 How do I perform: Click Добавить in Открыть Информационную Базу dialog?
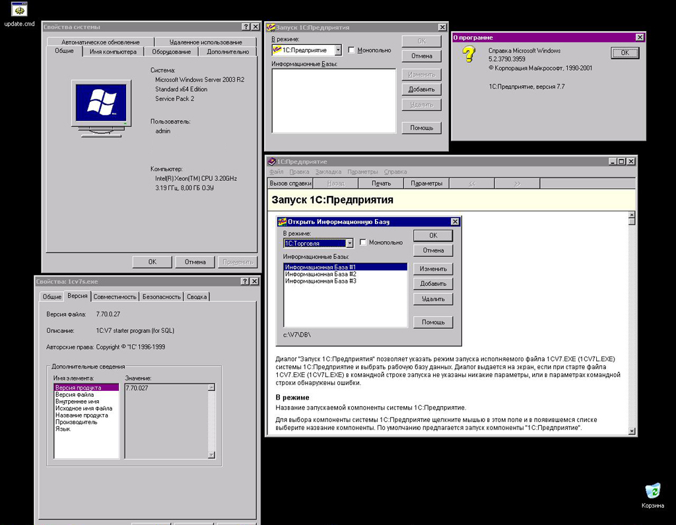[433, 283]
